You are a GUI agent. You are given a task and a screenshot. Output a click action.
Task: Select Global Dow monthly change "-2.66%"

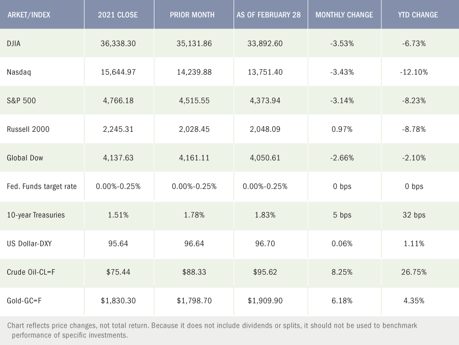[x=342, y=158]
